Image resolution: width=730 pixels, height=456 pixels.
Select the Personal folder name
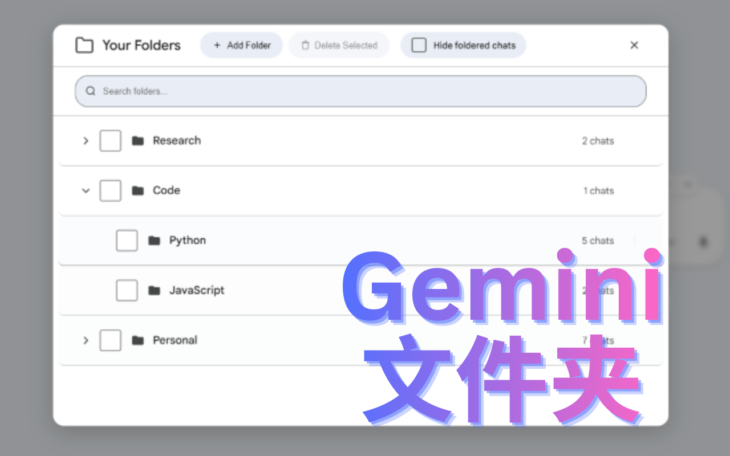175,340
